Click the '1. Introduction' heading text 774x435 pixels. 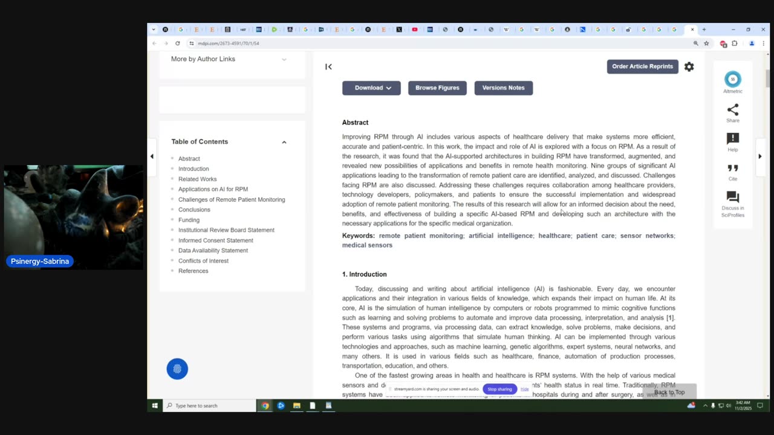pyautogui.click(x=364, y=274)
